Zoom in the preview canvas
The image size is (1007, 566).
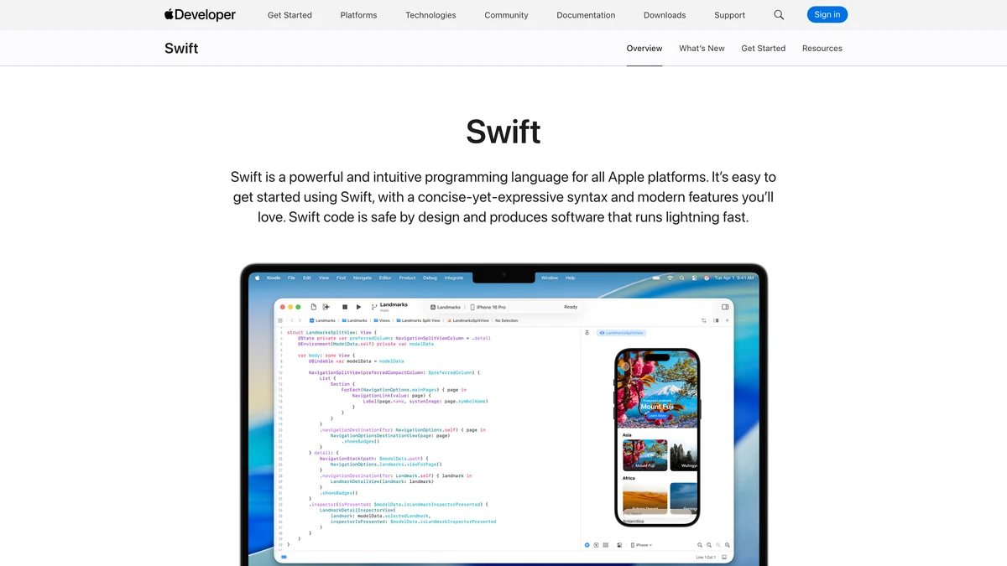[728, 545]
